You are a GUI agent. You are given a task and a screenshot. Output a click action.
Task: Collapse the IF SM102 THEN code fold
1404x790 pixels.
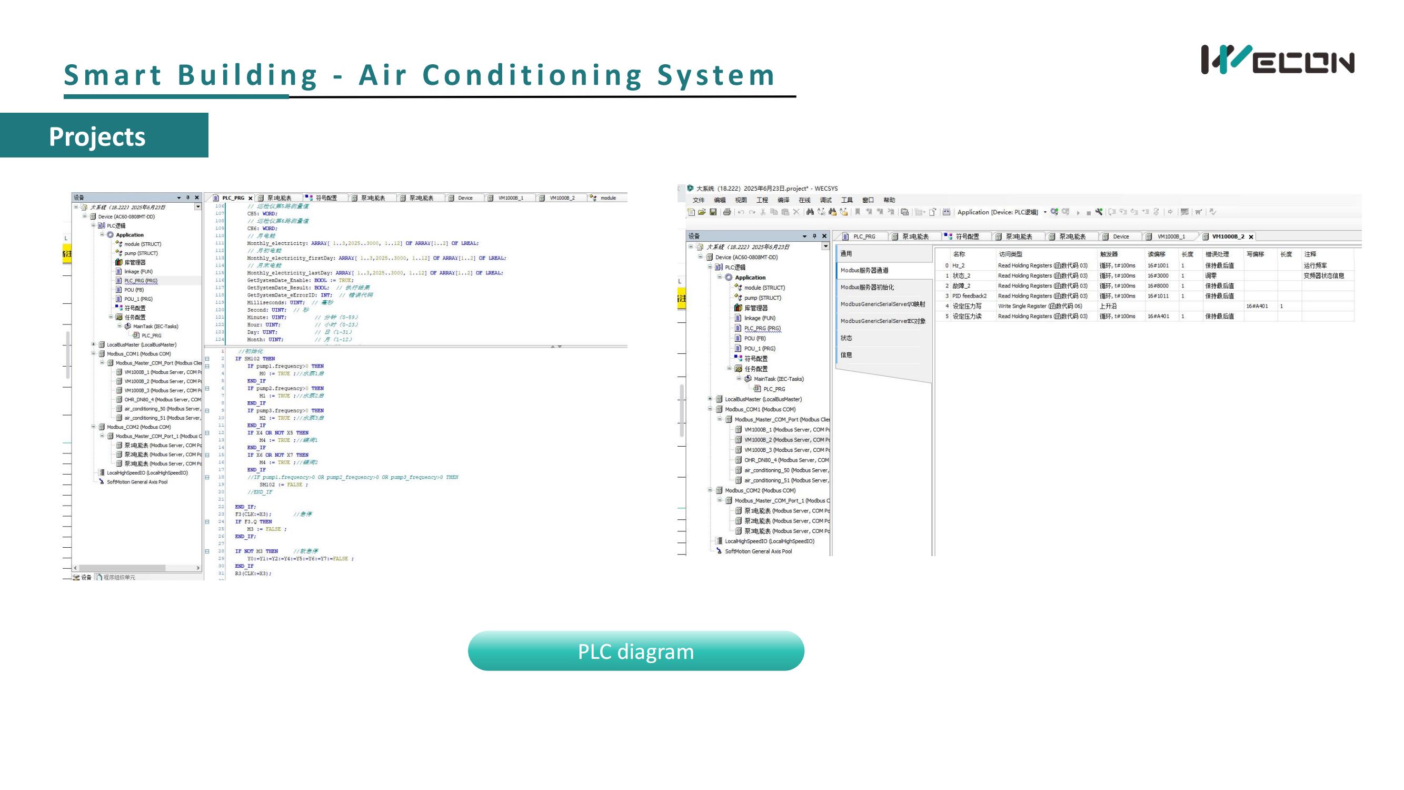coord(207,359)
